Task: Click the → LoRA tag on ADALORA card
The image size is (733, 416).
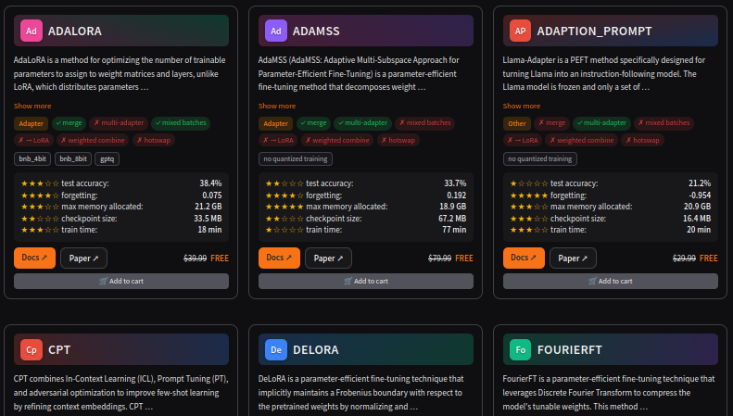Action: tap(33, 140)
